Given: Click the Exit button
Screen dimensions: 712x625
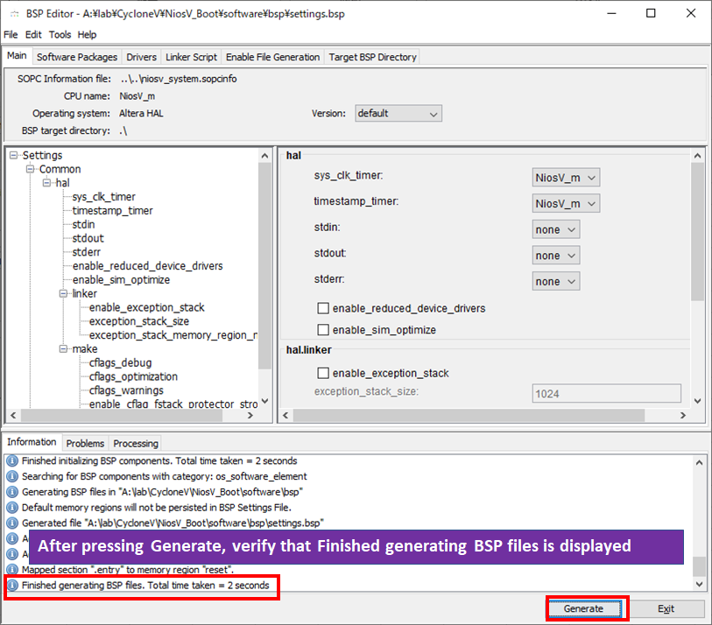Looking at the screenshot, I should (x=668, y=608).
